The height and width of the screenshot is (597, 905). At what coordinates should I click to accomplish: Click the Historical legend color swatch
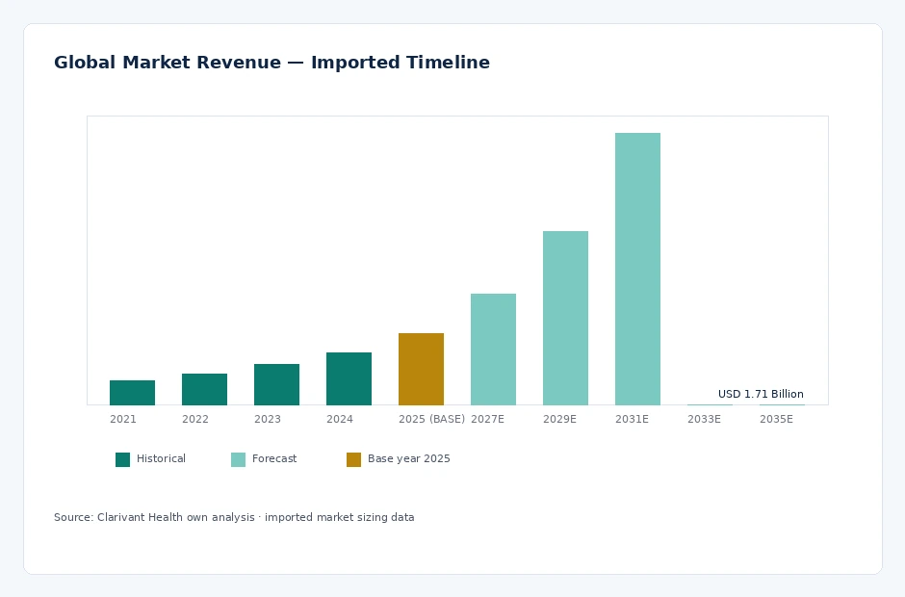(122, 459)
